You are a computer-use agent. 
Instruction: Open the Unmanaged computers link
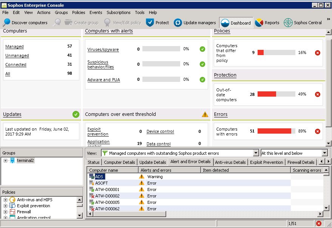pyautogui.click(x=17, y=55)
